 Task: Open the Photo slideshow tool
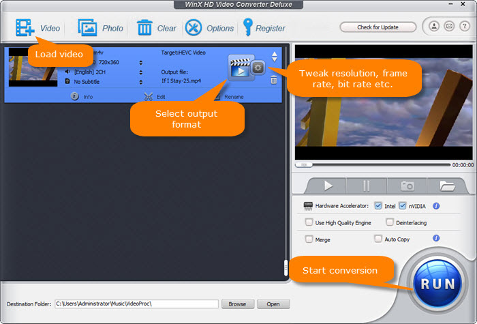88,28
